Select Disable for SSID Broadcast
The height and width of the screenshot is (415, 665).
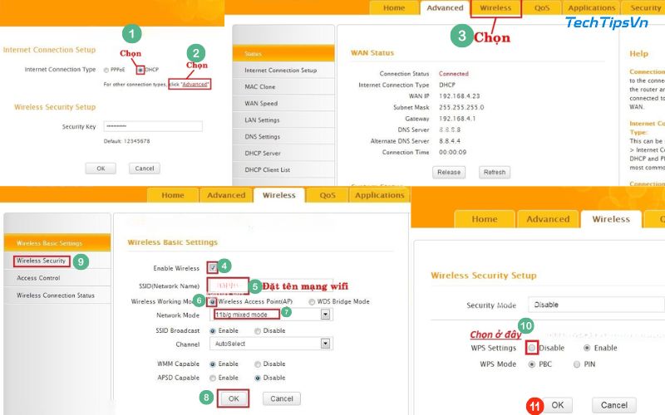258,330
